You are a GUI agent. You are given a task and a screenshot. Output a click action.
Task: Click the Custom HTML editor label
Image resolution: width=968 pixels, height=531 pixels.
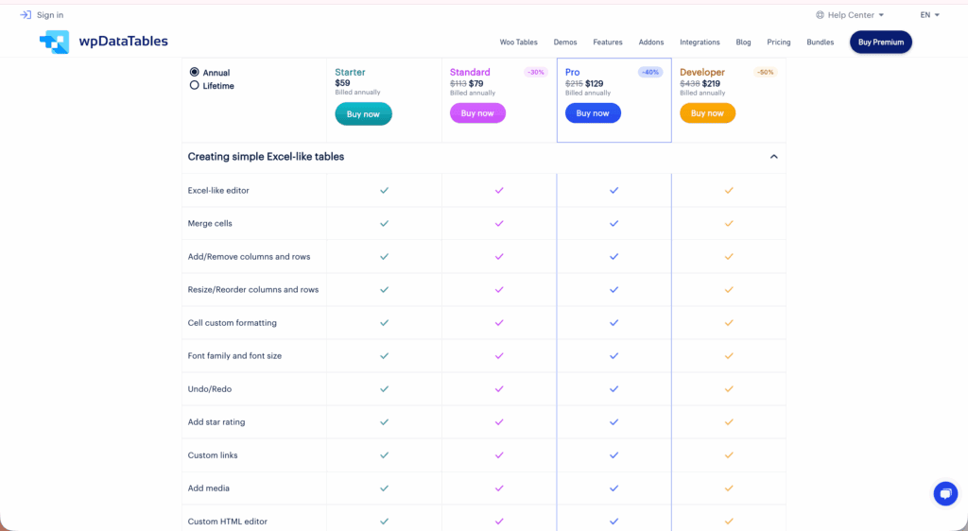[x=227, y=522]
